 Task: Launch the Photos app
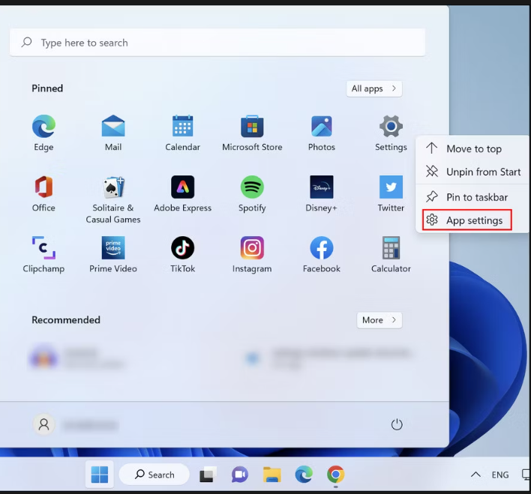(x=322, y=133)
